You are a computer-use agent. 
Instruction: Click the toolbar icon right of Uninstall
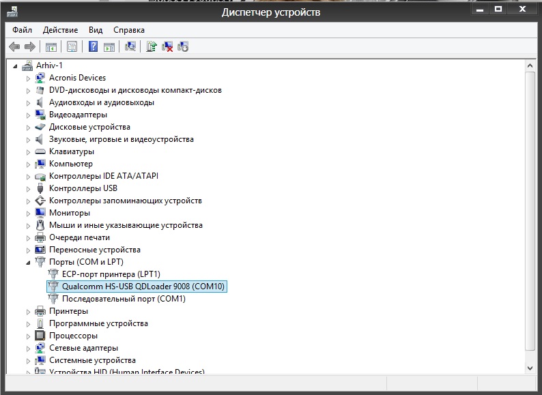(183, 46)
